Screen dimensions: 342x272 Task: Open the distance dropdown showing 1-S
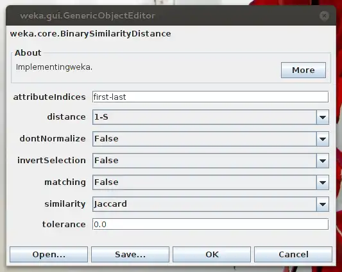[210, 117]
